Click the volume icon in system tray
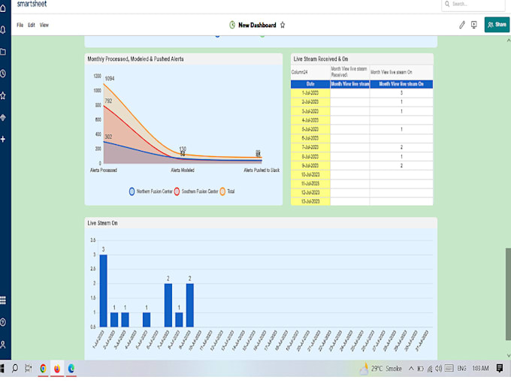This screenshot has height=383, width=511. [439, 369]
